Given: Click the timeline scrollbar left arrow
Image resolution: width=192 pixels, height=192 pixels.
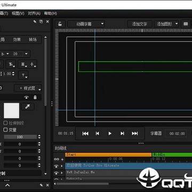Looking at the screenshot, I should [55, 184].
